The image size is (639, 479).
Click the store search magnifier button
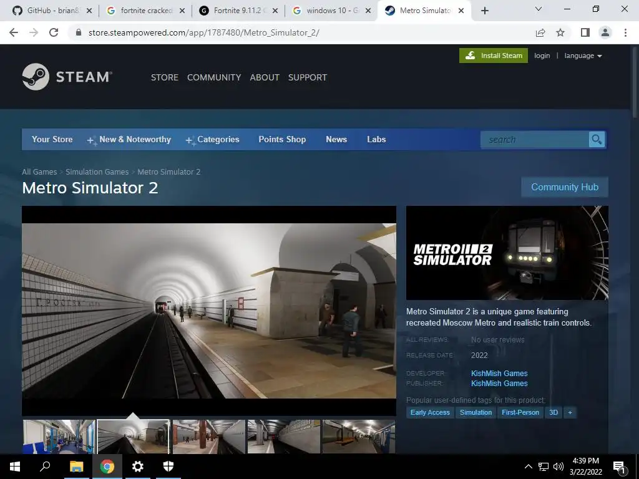(x=597, y=140)
